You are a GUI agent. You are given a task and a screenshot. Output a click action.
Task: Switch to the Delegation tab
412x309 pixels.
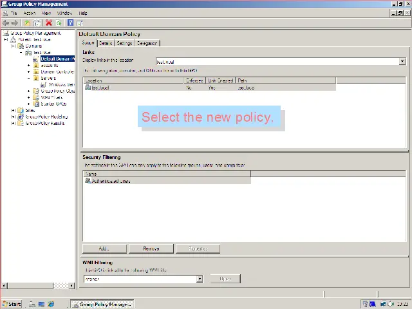point(147,43)
